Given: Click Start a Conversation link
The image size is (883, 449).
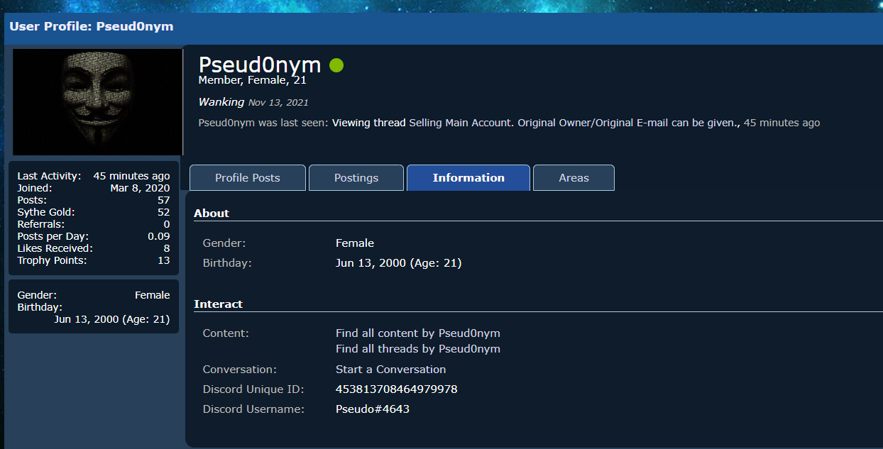Looking at the screenshot, I should tap(391, 370).
